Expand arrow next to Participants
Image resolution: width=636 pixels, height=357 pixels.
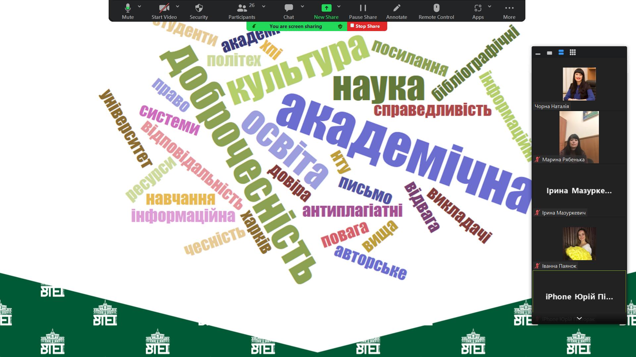[264, 6]
